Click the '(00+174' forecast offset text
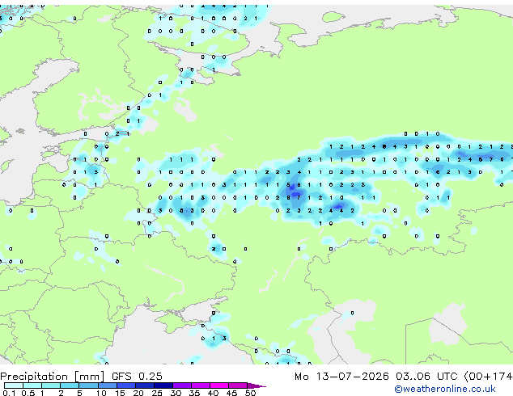Viewport: 513px width, 396px height. point(489,377)
